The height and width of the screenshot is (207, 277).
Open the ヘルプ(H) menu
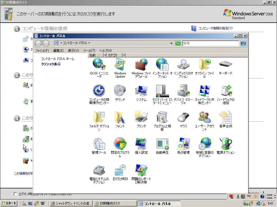(105, 50)
